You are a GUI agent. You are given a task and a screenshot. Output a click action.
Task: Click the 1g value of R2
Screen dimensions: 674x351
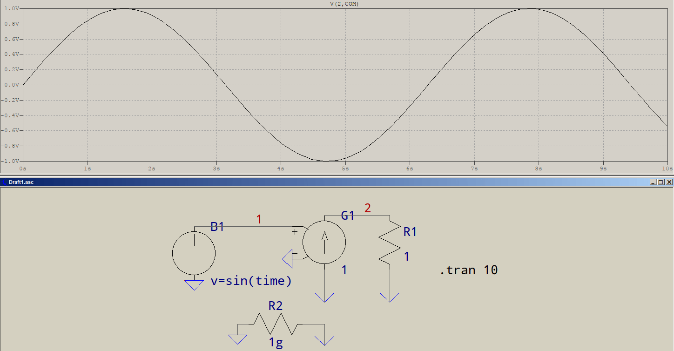pos(276,343)
